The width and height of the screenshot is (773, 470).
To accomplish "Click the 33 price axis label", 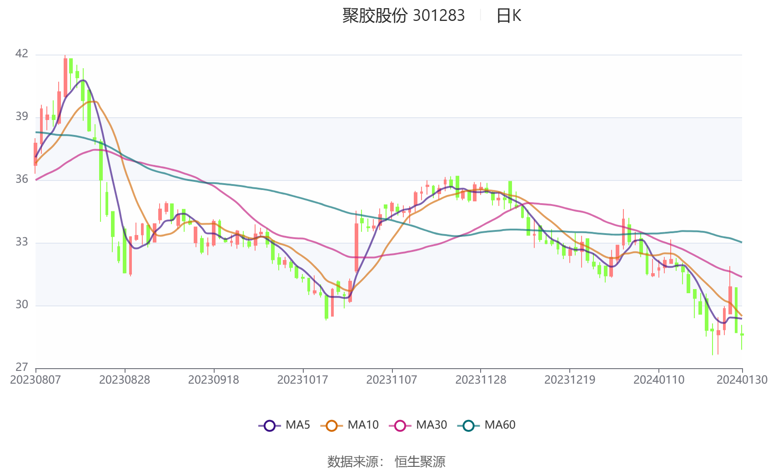I will coord(22,242).
